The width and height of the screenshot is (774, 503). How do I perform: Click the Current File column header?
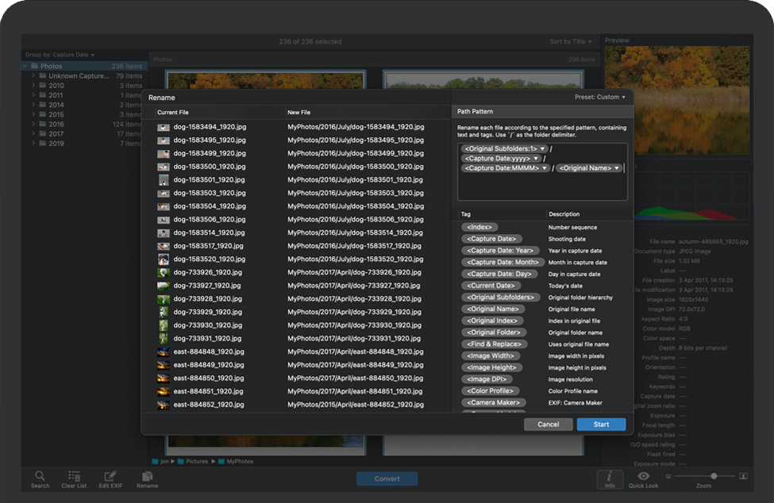(173, 113)
